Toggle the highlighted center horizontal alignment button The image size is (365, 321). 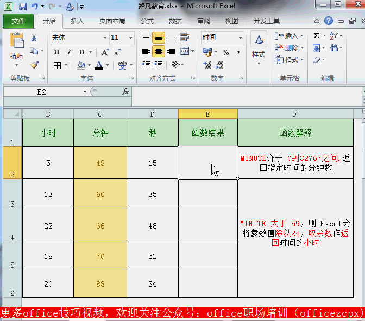pos(159,51)
